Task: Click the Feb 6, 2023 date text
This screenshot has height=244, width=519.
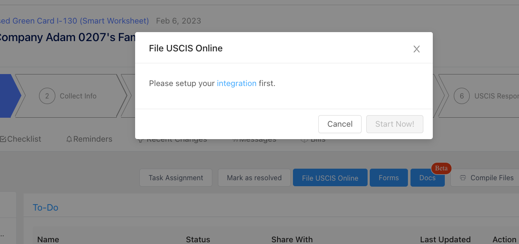Action: (178, 21)
